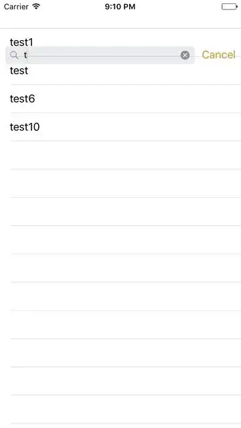Image resolution: width=241 pixels, height=428 pixels.
Task: Tap blank space right of test6 label
Action: click(x=138, y=99)
